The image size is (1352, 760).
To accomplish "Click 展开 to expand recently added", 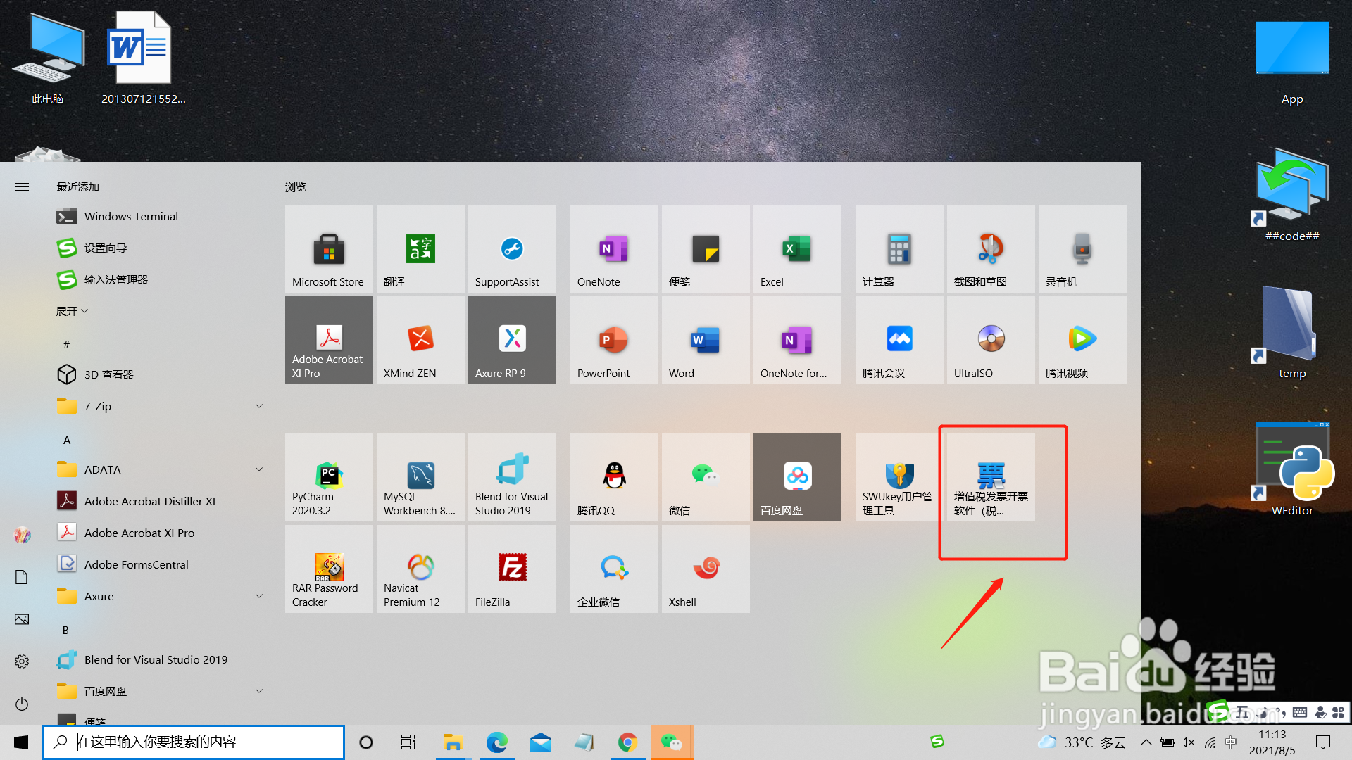I will tap(73, 311).
